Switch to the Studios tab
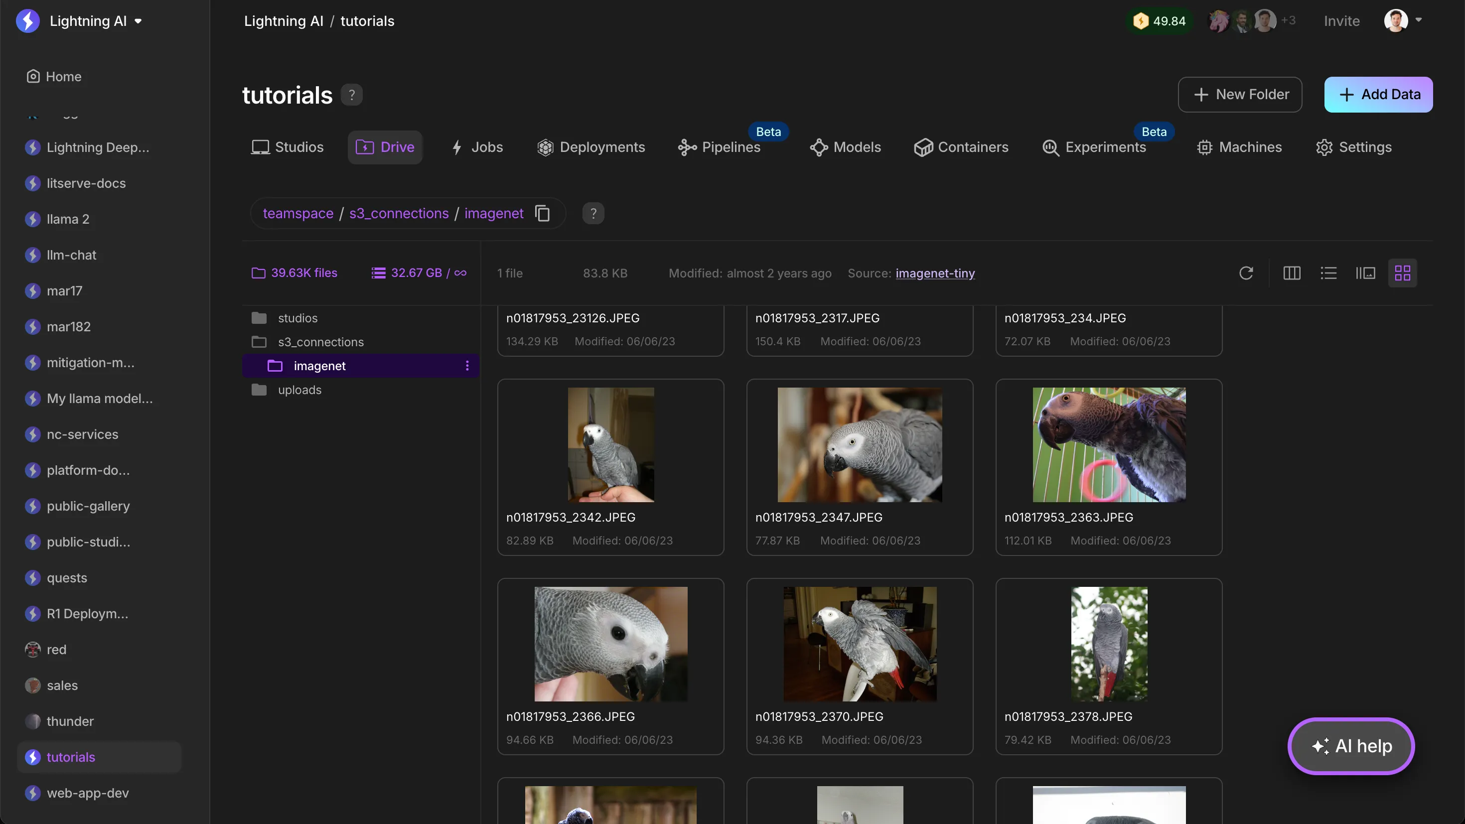The width and height of the screenshot is (1465, 824). pos(287,147)
